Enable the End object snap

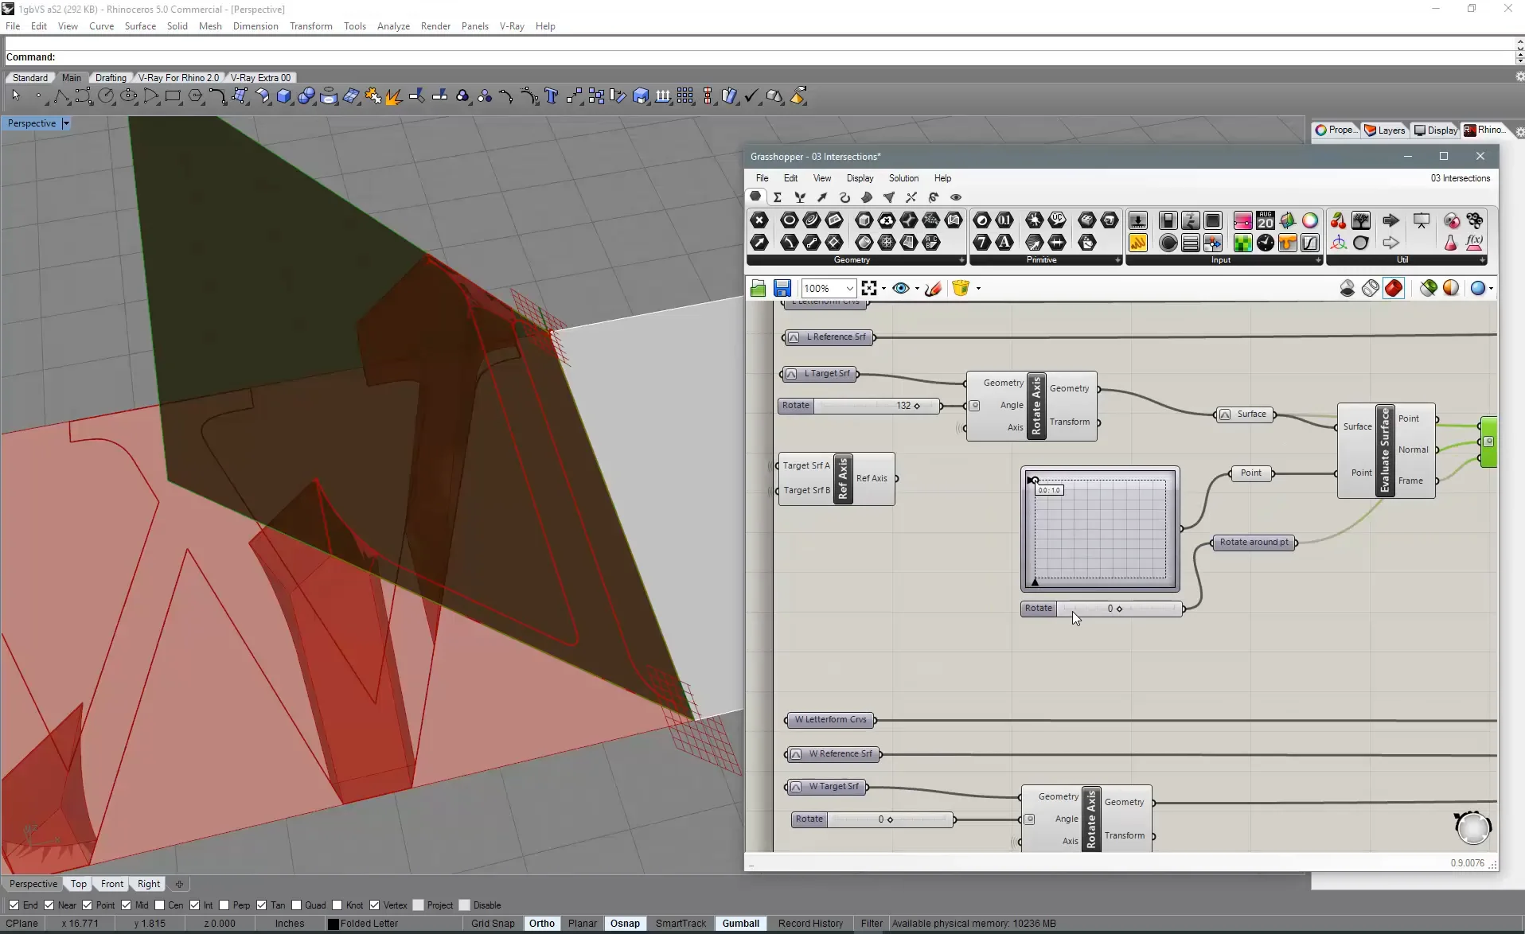point(14,905)
